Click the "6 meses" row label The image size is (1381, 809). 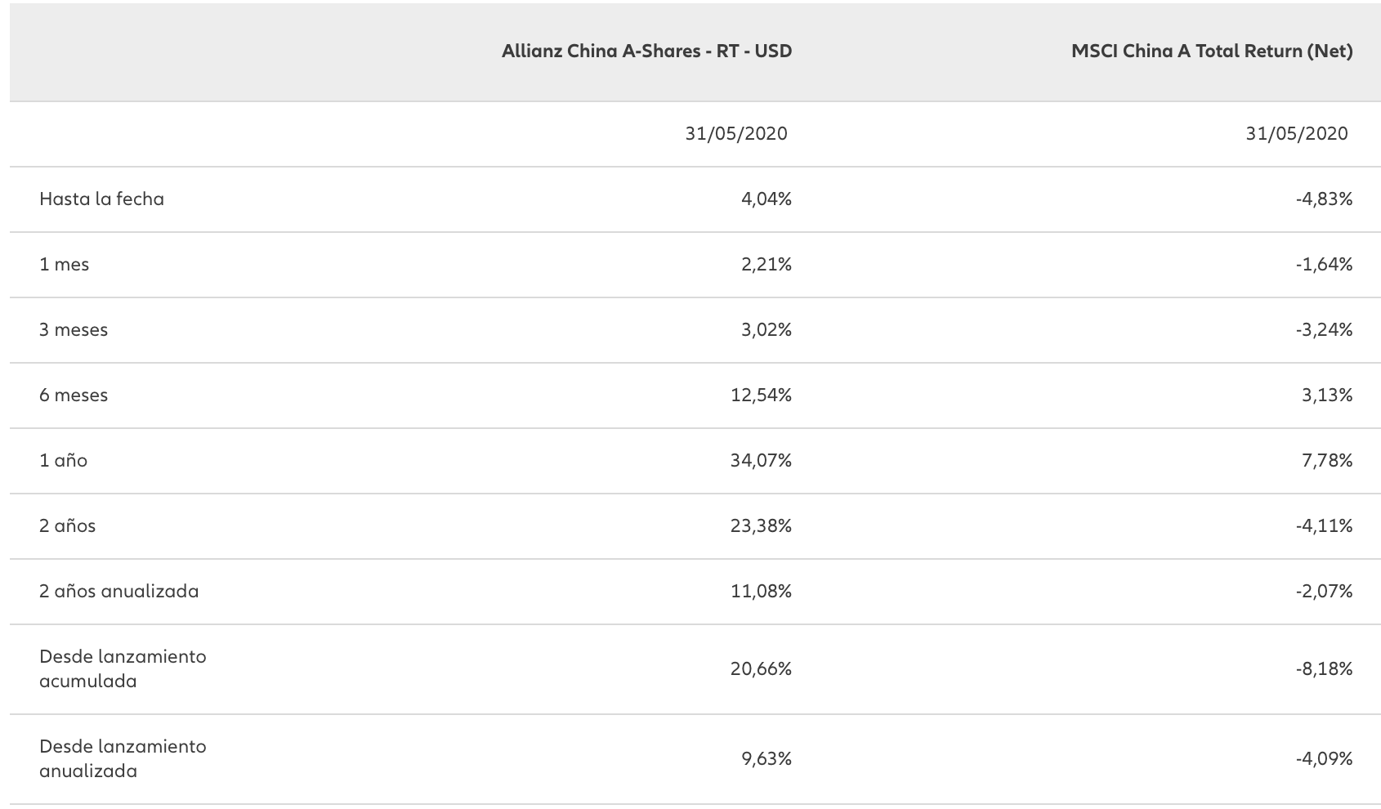74,396
